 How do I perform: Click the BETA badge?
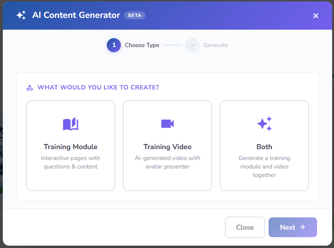click(135, 15)
